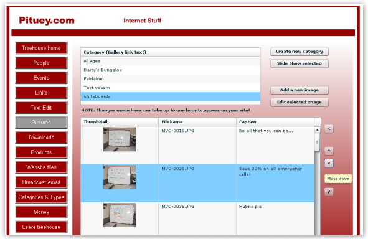
Task: Select the MVC-003S.JPG Hubris pie thumbnail
Action: tap(120, 215)
